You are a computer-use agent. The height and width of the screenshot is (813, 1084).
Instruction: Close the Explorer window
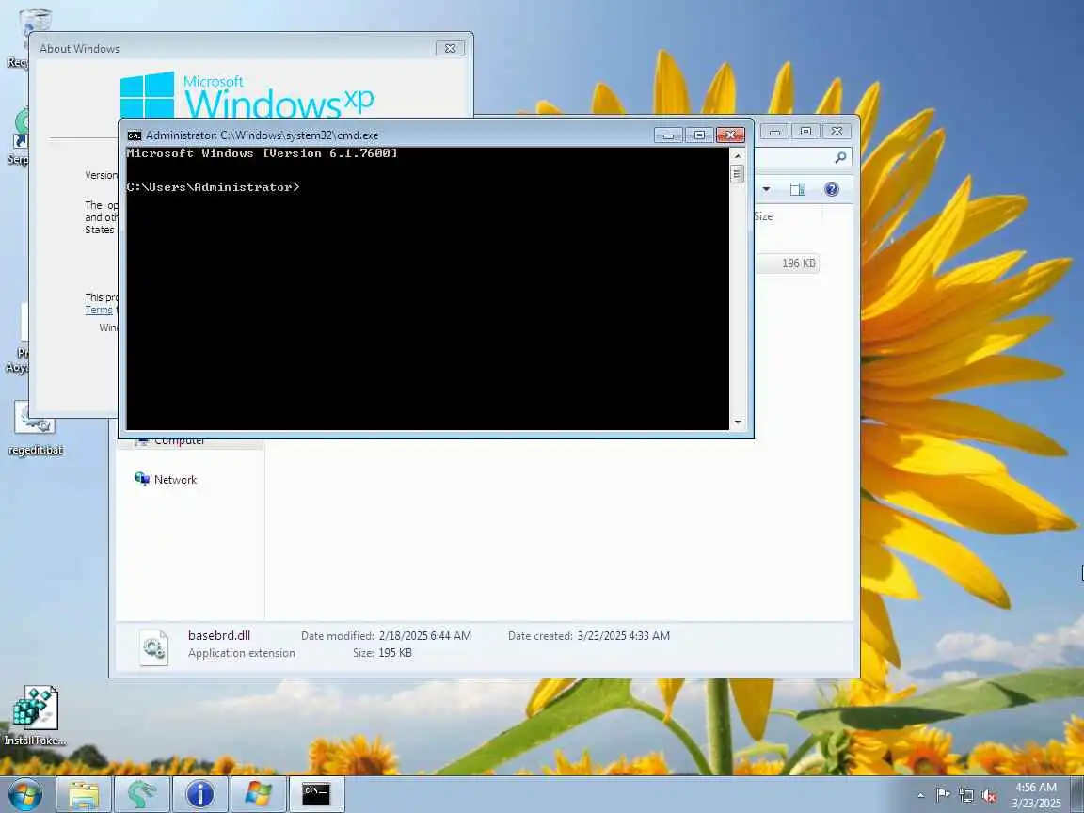837,132
